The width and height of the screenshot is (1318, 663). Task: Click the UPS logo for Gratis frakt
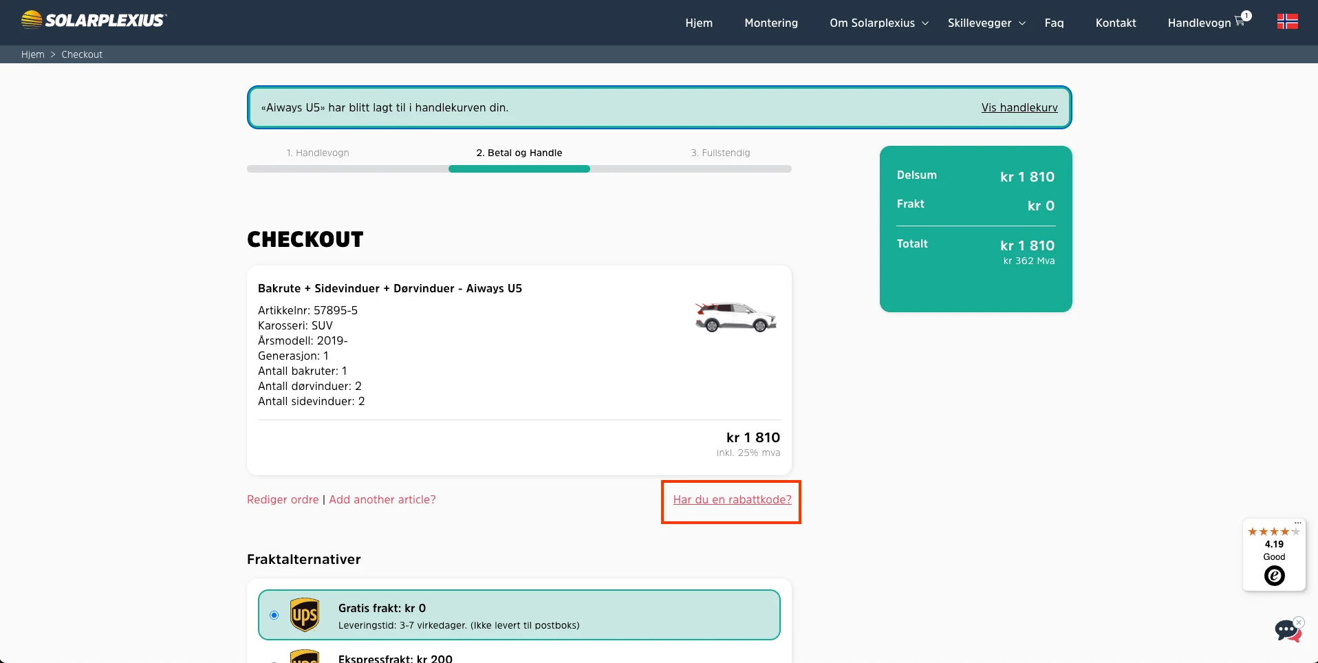[305, 615]
